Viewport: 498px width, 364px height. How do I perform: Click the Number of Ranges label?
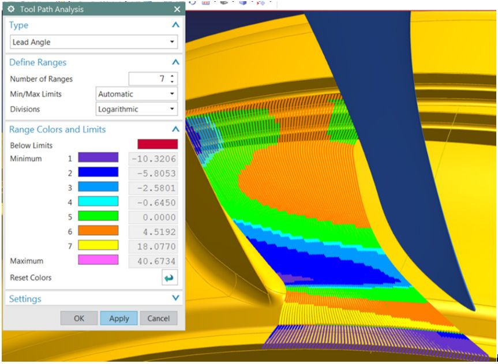(x=42, y=79)
